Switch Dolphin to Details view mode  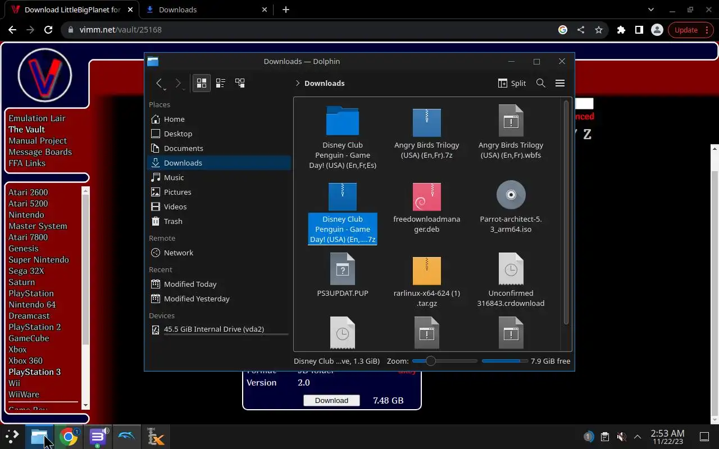(x=240, y=83)
